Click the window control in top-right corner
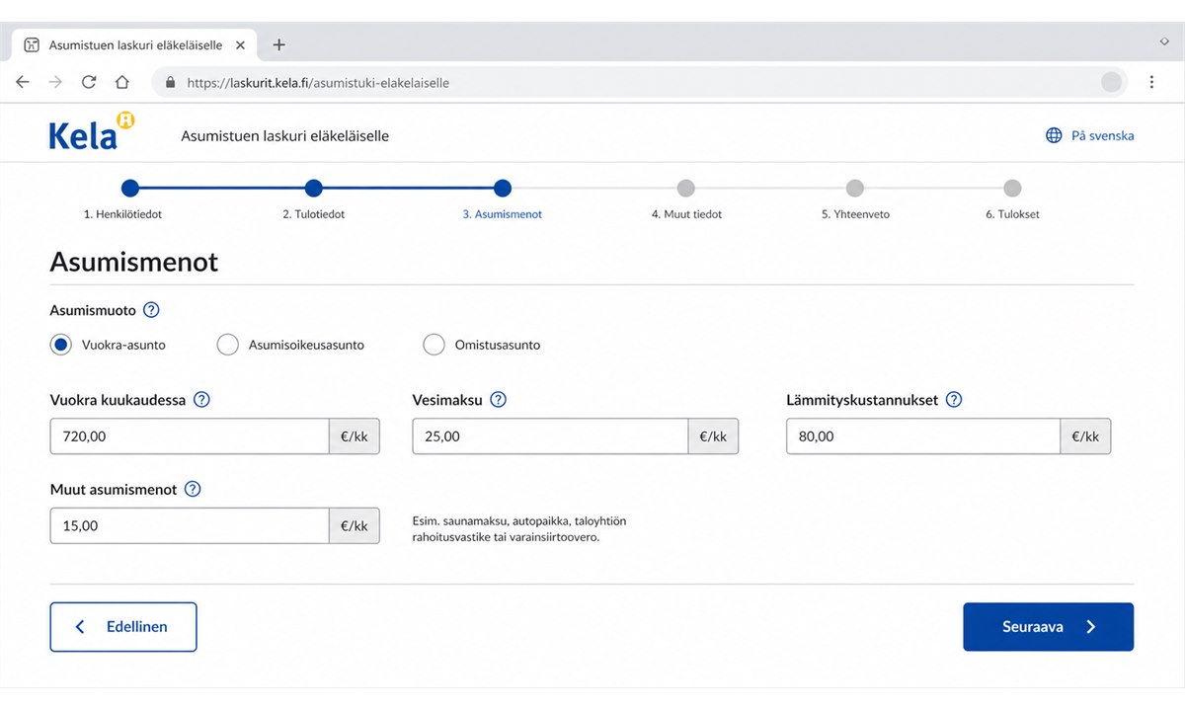This screenshot has height=711, width=1185. 1164,41
